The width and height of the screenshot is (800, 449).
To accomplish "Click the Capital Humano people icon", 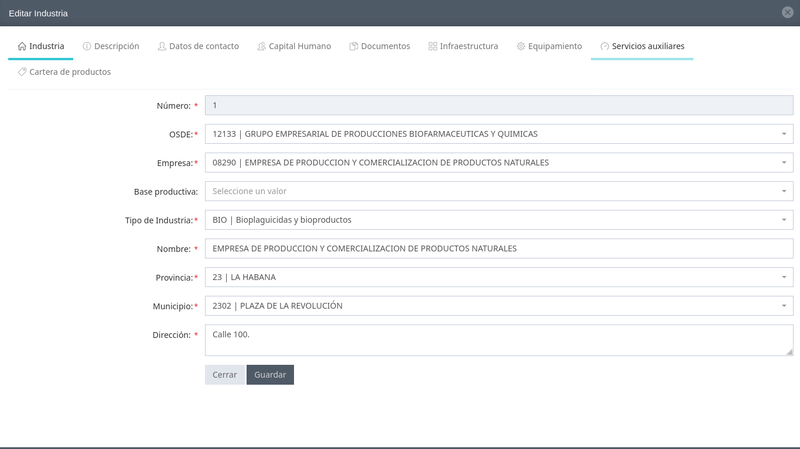I will coord(262,46).
